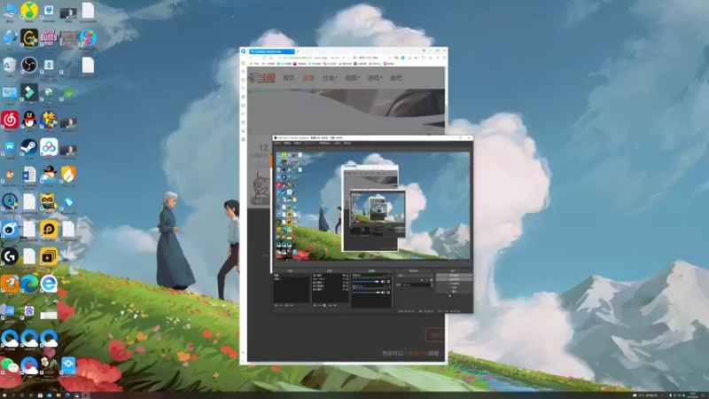Click the browser back arrow
This screenshot has width=709, height=399.
click(252, 58)
